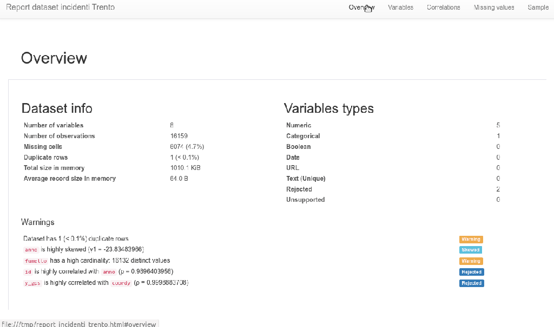The height and width of the screenshot is (327, 554).
Task: Open the Sample nav link
Action: 538,8
